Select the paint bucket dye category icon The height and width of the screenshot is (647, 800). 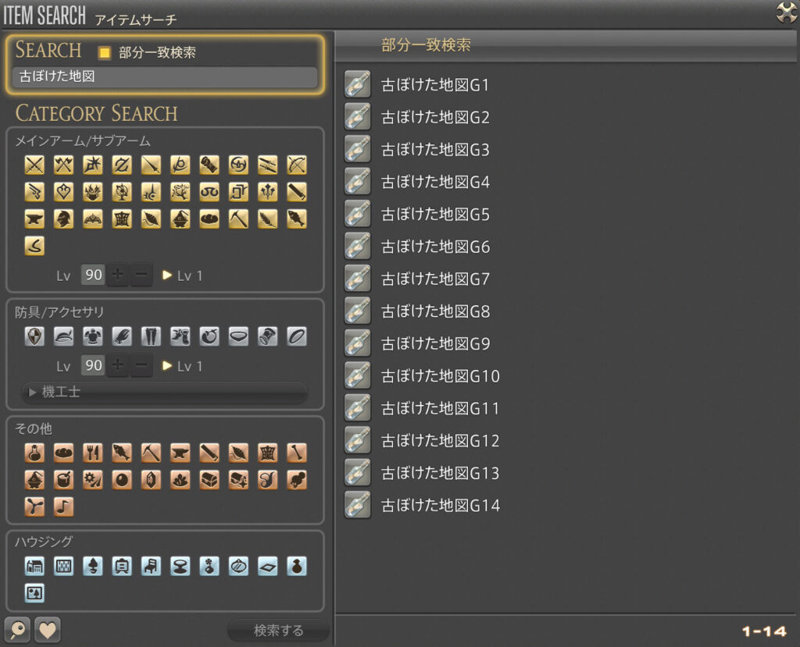click(63, 480)
